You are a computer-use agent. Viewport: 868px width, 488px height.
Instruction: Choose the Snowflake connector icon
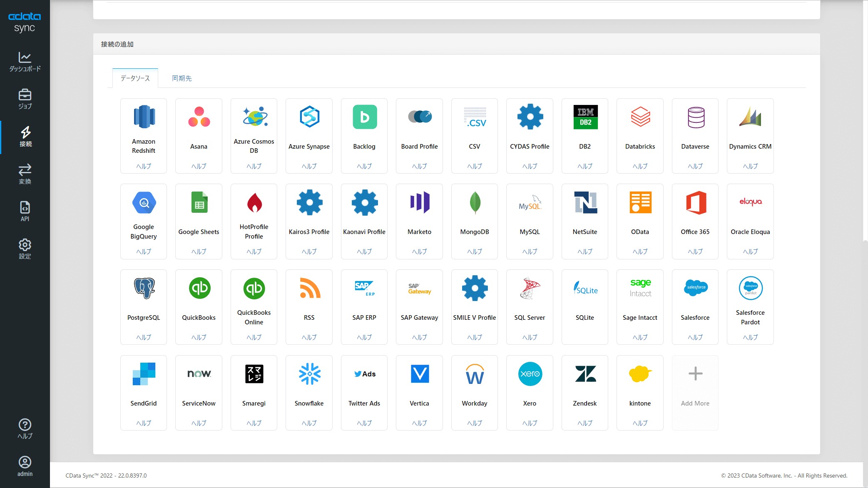pyautogui.click(x=309, y=374)
